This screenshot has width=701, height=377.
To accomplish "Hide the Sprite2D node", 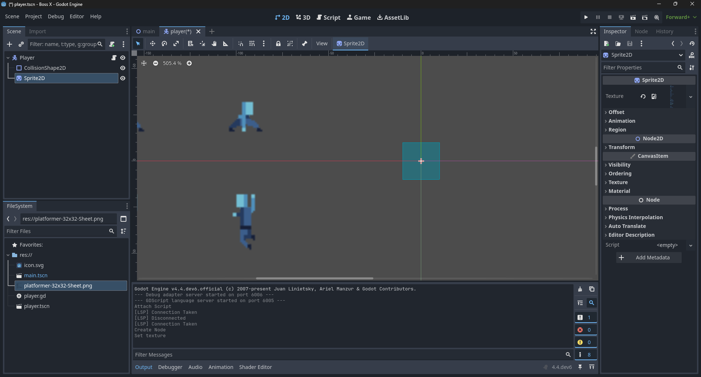I will 123,78.
